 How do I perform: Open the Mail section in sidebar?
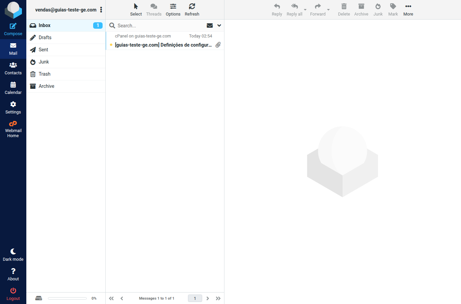[x=13, y=49]
